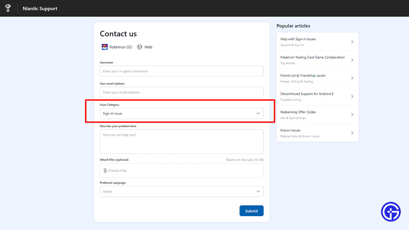Open the Preferred Language dropdown
This screenshot has height=230, width=409.
[181, 191]
